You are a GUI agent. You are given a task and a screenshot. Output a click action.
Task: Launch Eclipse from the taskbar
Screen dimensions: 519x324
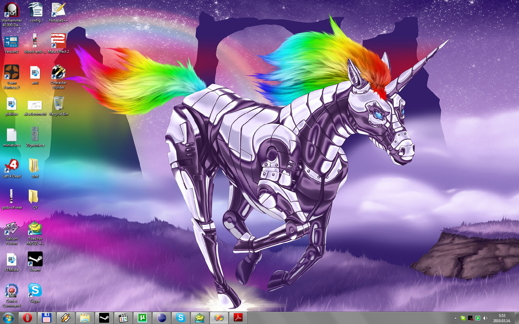tap(162, 318)
